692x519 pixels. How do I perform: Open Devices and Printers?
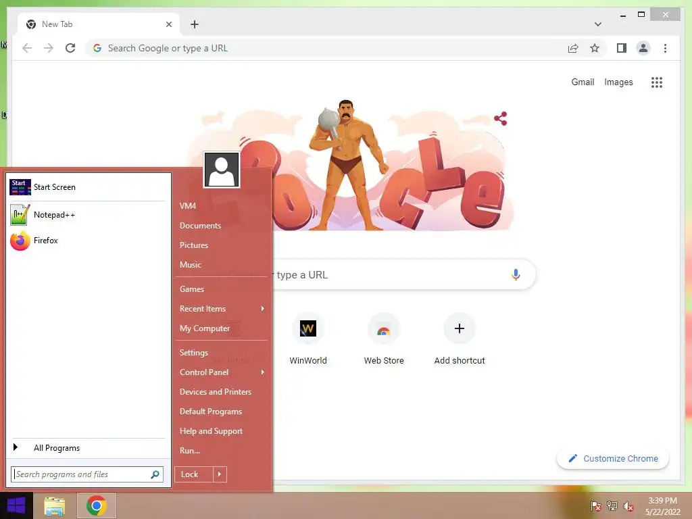tap(216, 392)
